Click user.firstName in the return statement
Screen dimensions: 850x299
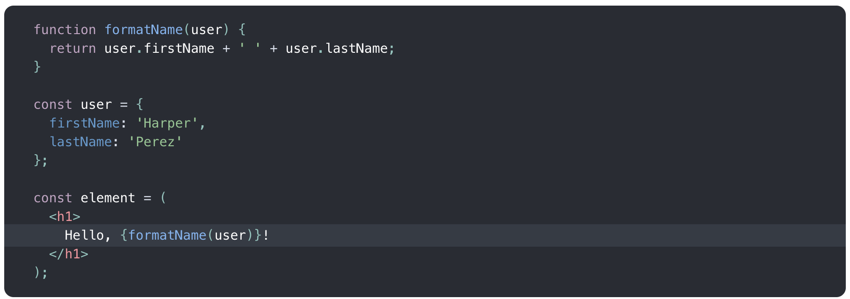pyautogui.click(x=159, y=49)
